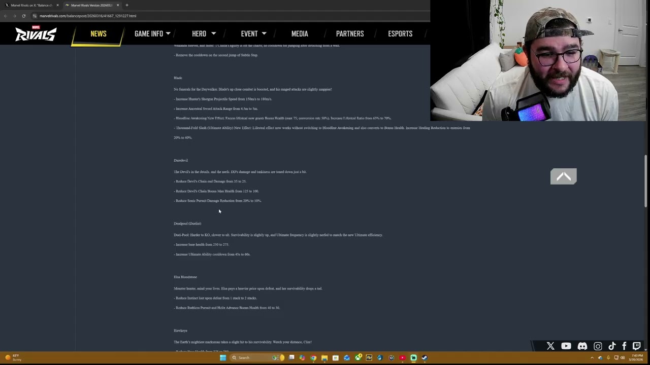Open Google Chrome from taskbar
This screenshot has width=650, height=365.
point(313,358)
